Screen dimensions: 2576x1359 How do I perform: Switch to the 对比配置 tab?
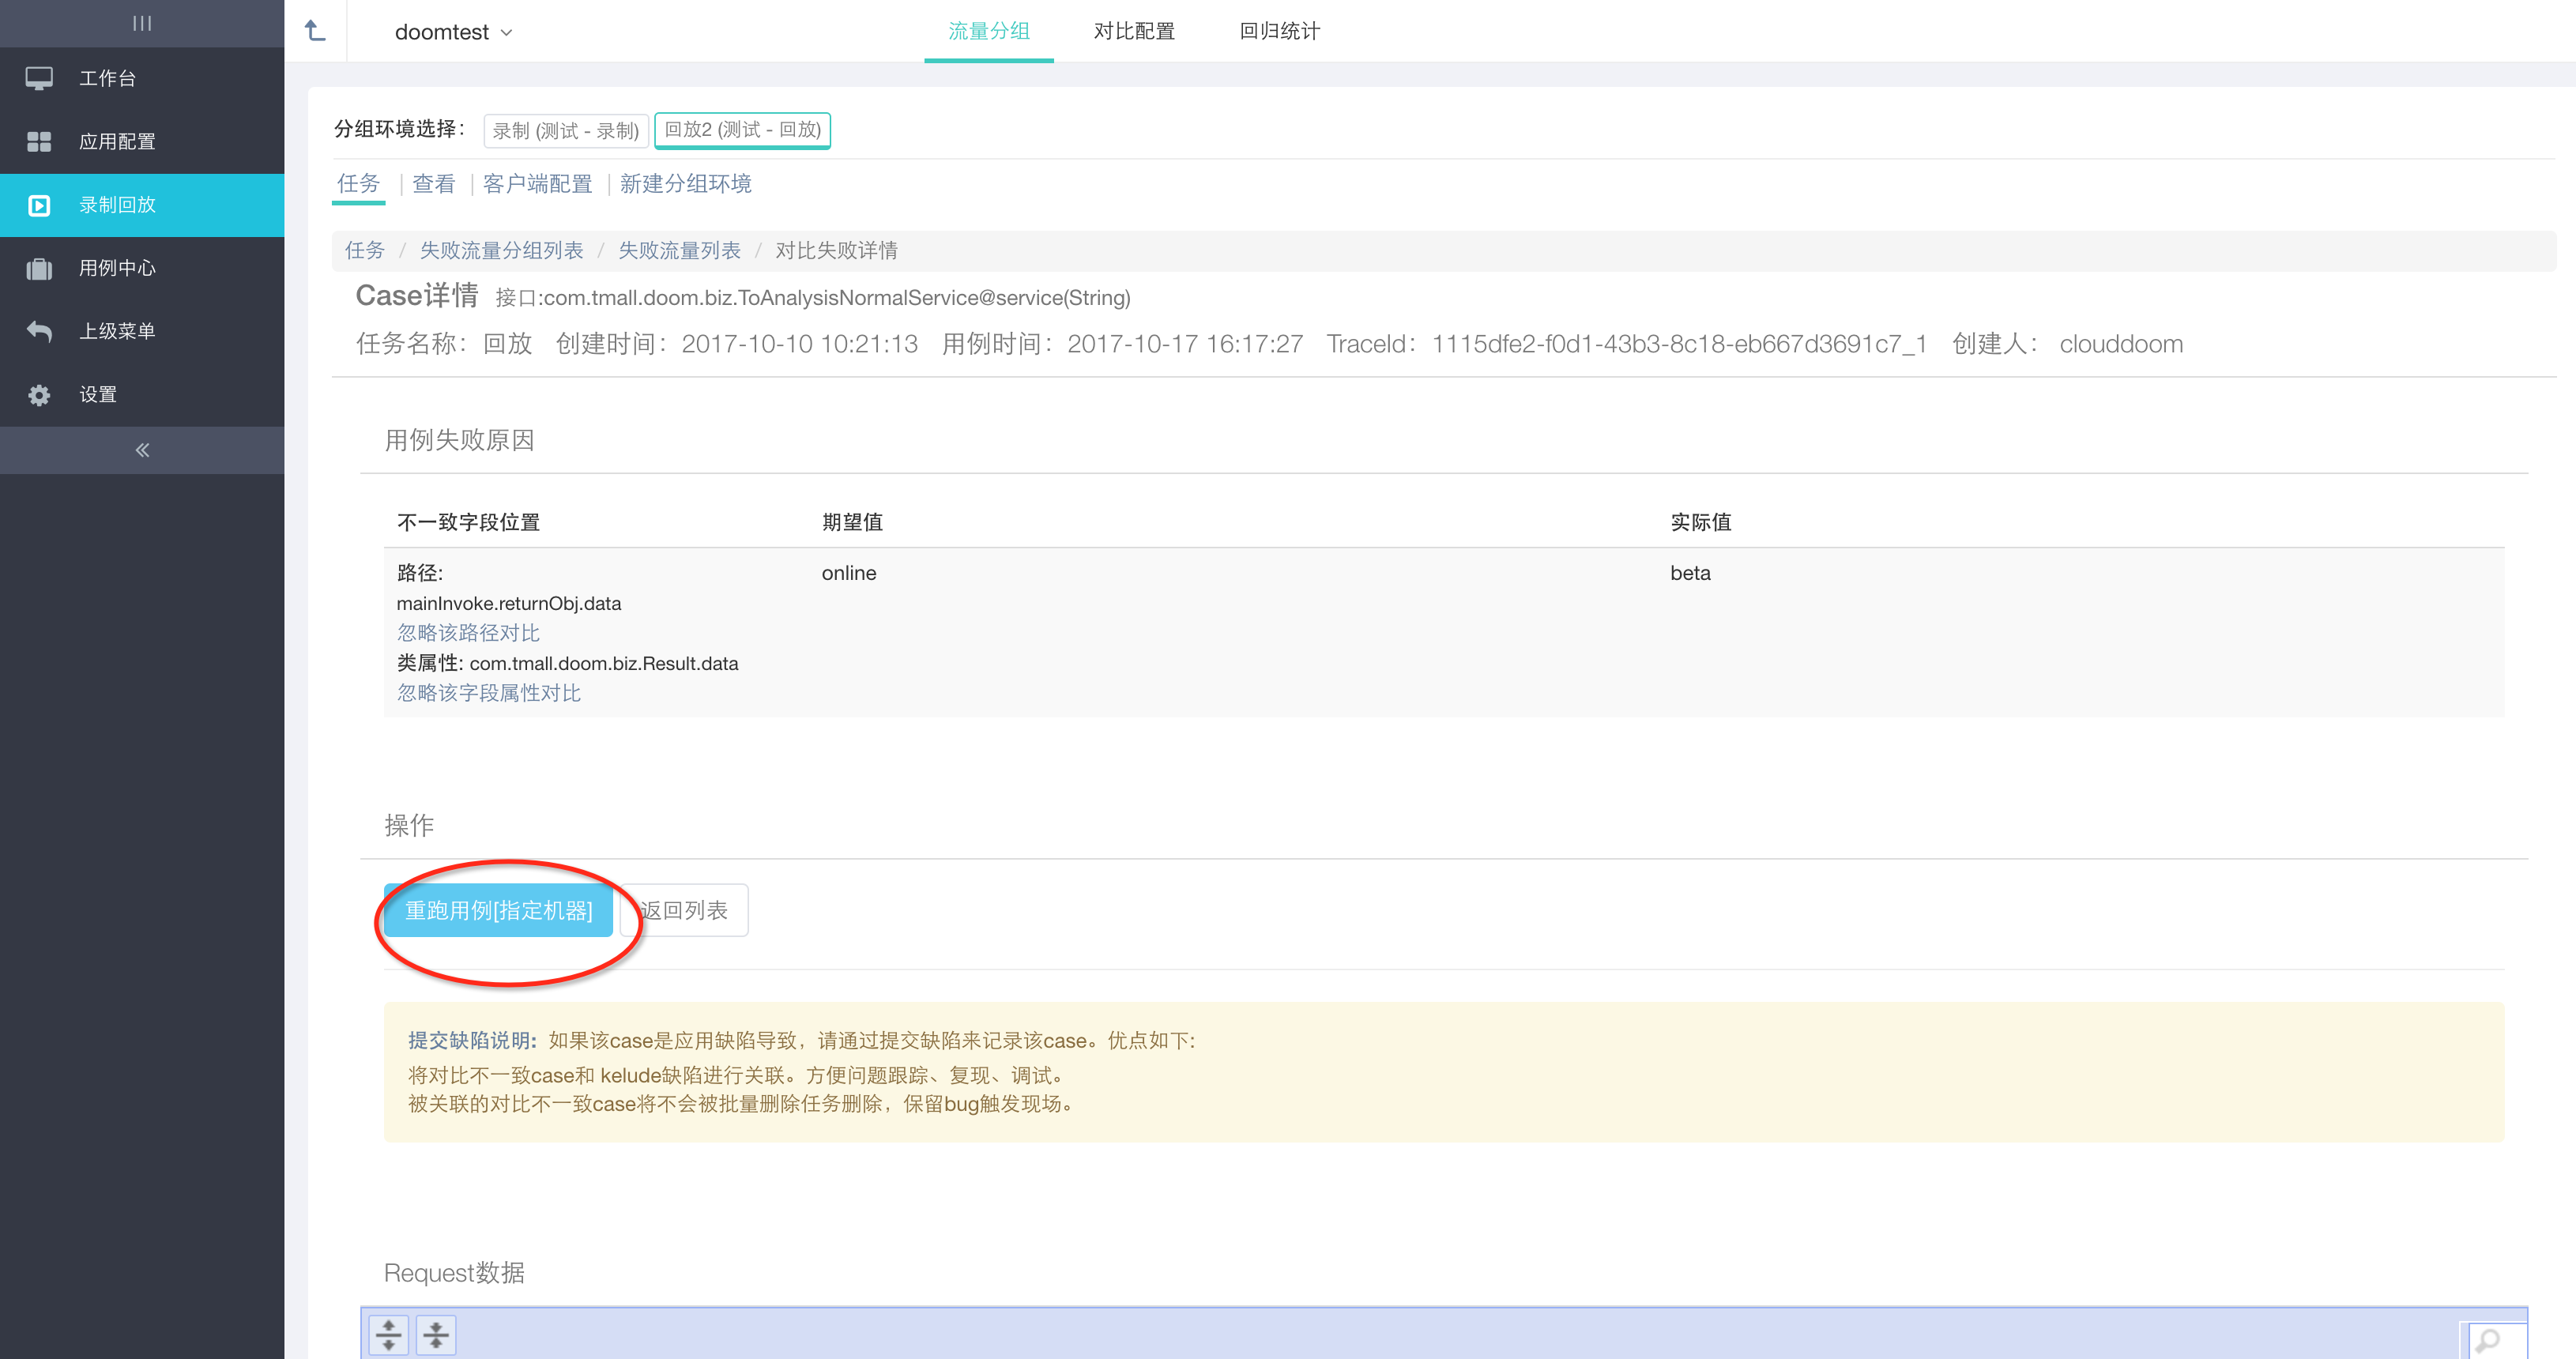(x=1134, y=31)
